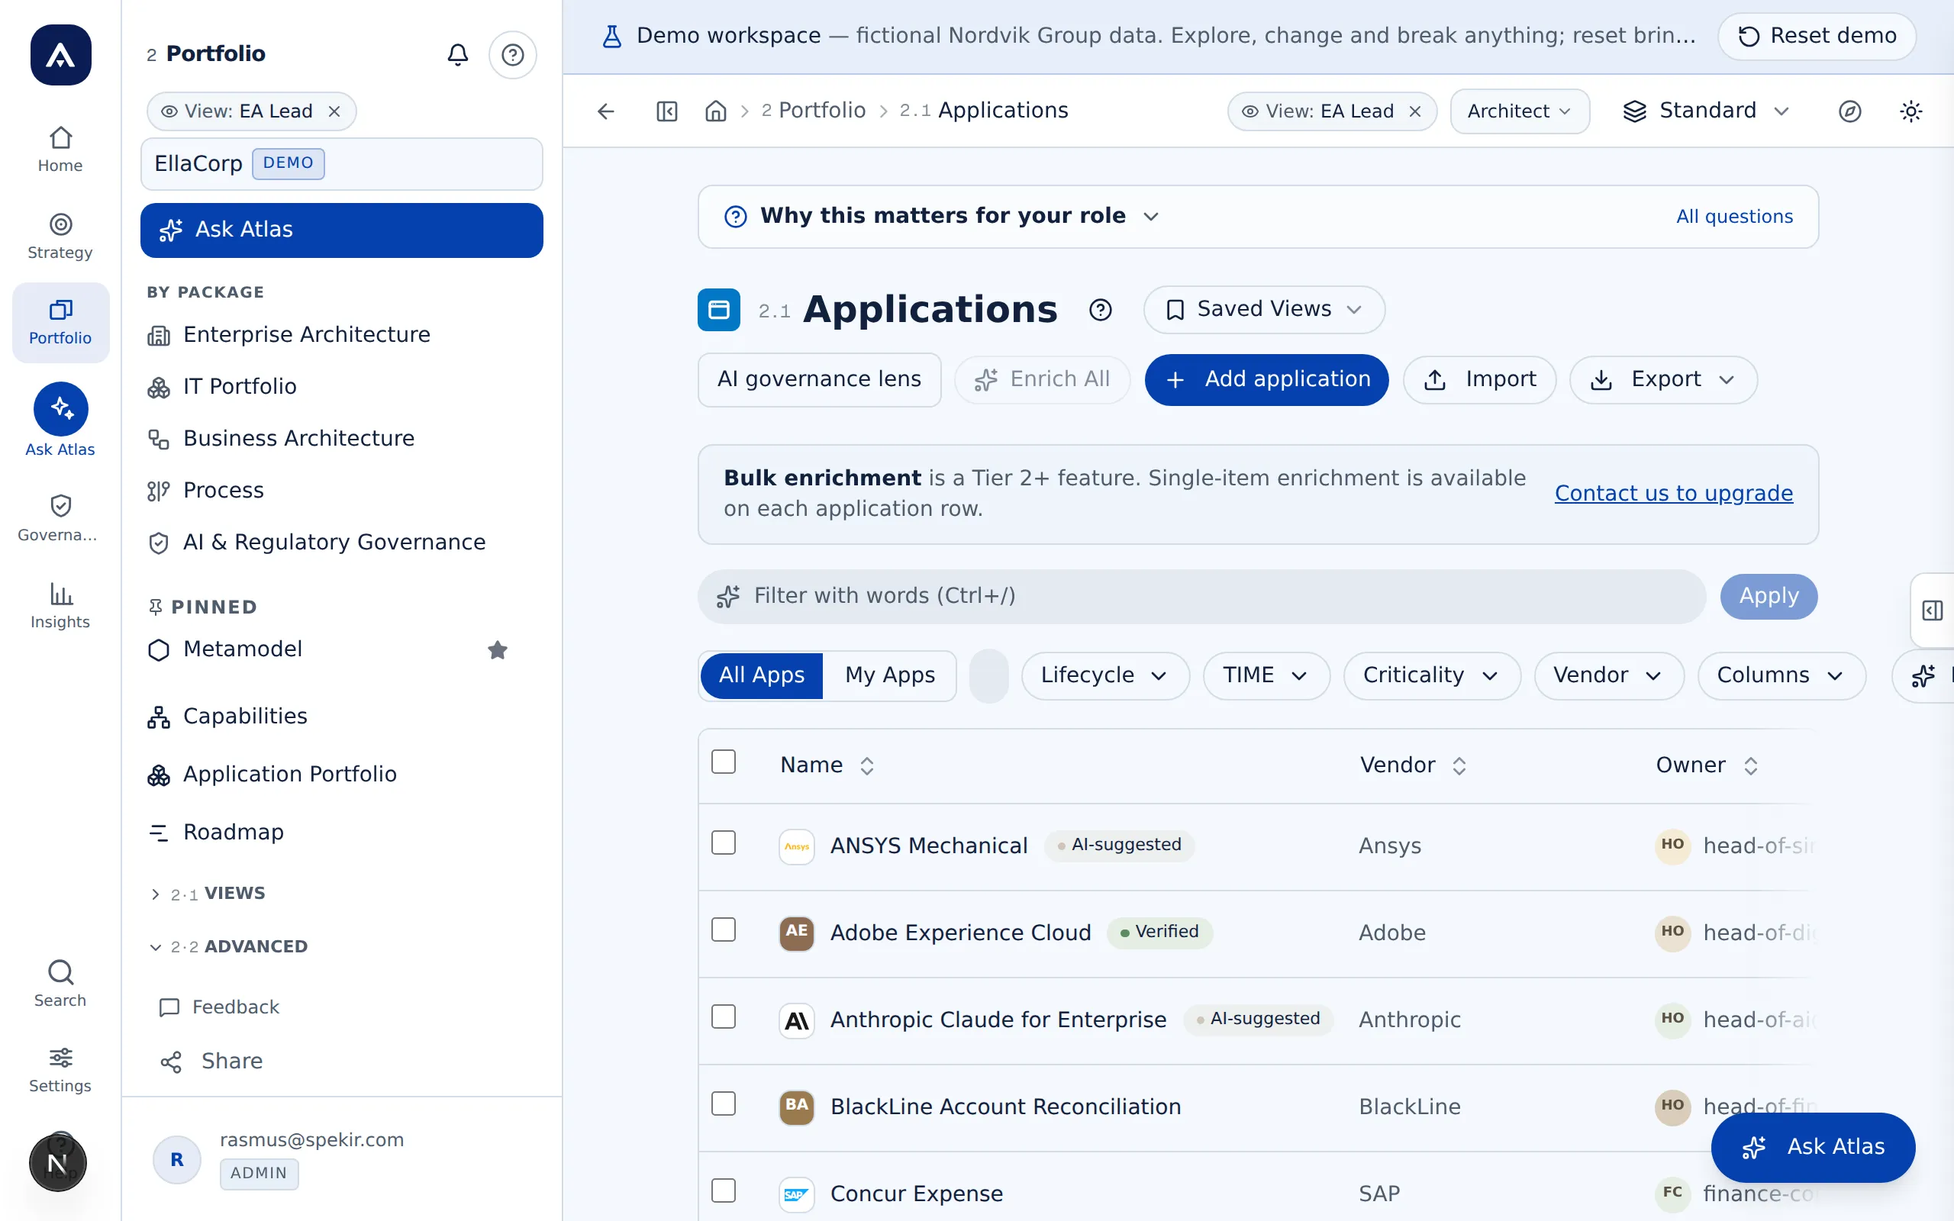Open Ask Atlas round icon in rail
The image size is (1954, 1221).
(x=60, y=408)
